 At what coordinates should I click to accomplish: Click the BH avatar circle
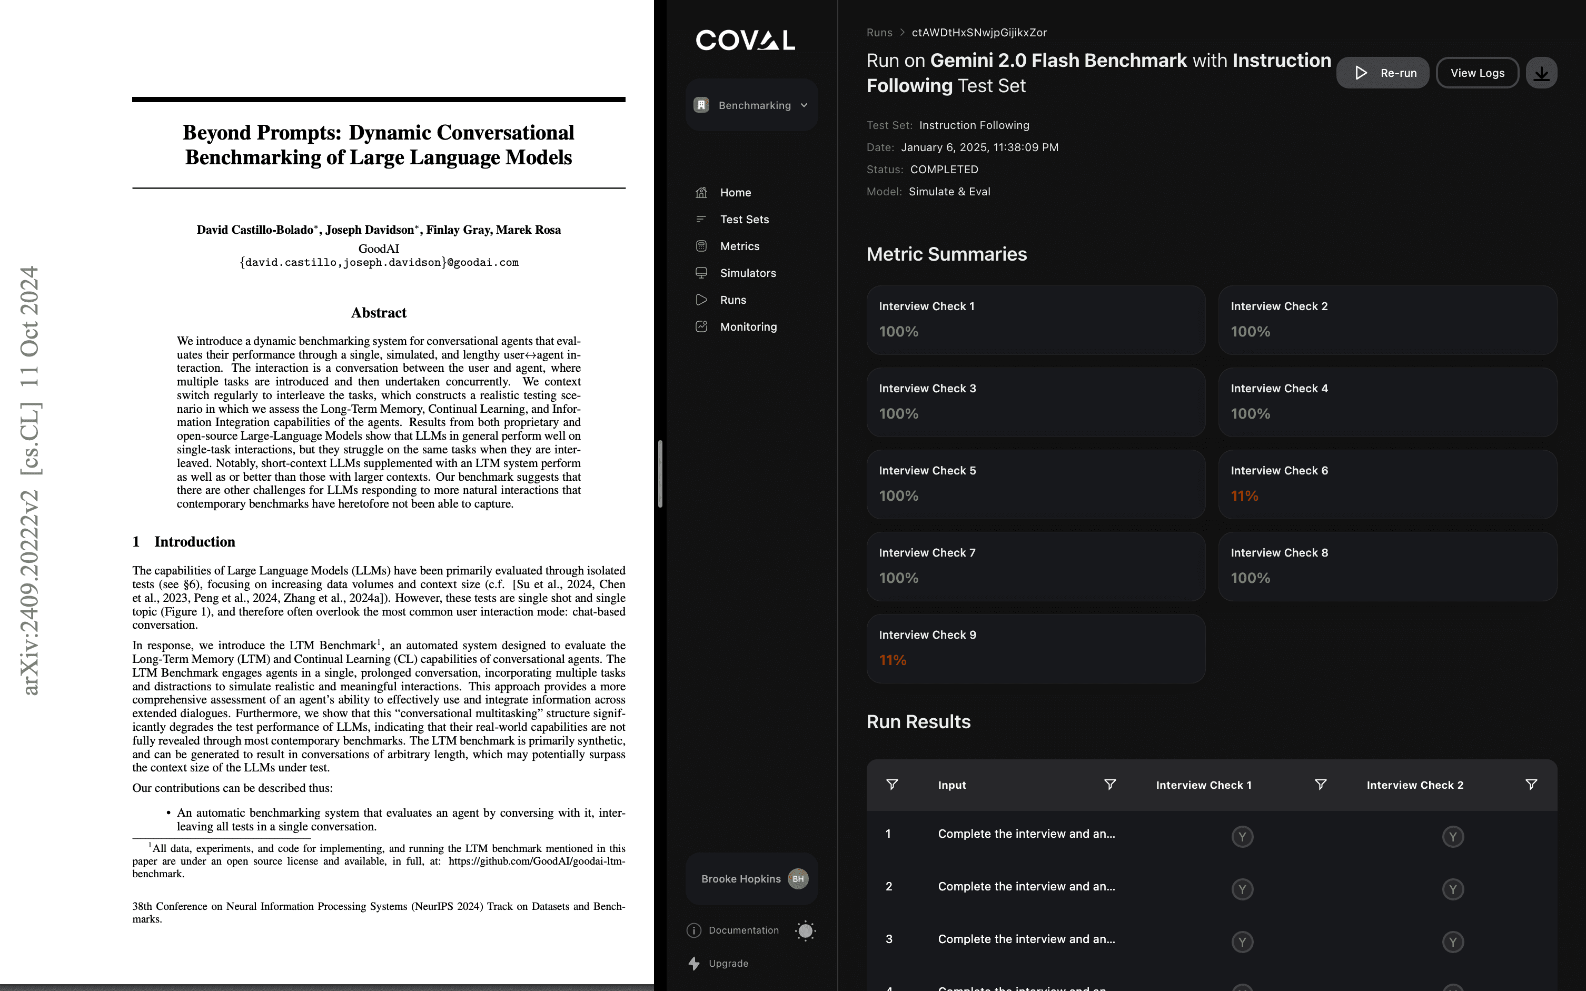(x=798, y=878)
